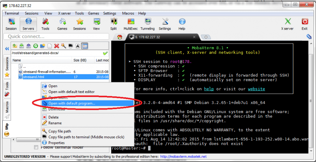Choose Rename from the context menu

(x=88, y=123)
